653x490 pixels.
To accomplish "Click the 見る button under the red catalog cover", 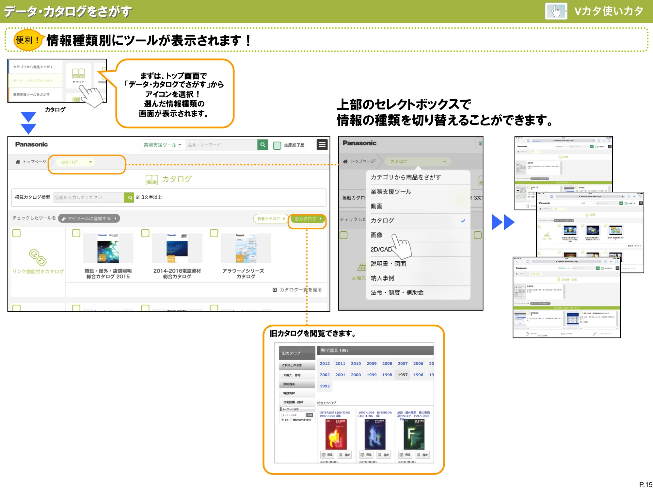I will (327, 455).
